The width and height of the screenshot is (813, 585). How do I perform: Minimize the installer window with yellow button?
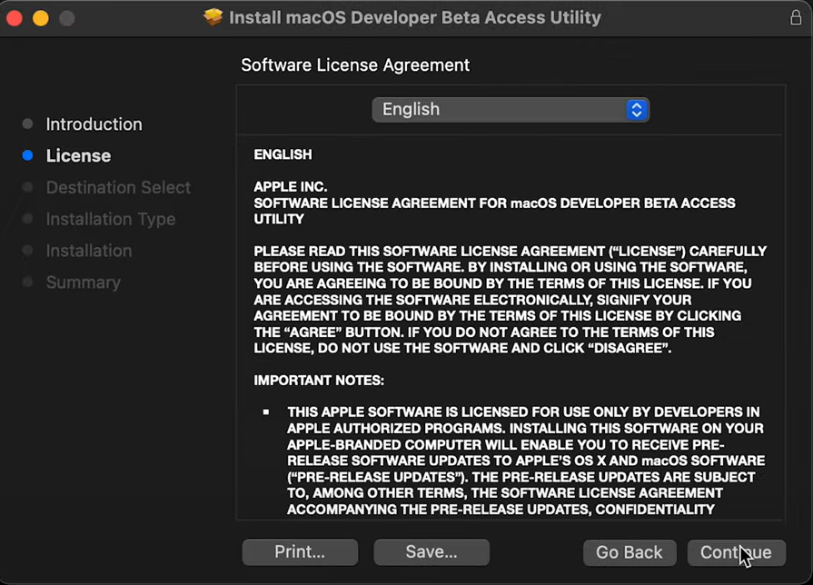coord(41,18)
